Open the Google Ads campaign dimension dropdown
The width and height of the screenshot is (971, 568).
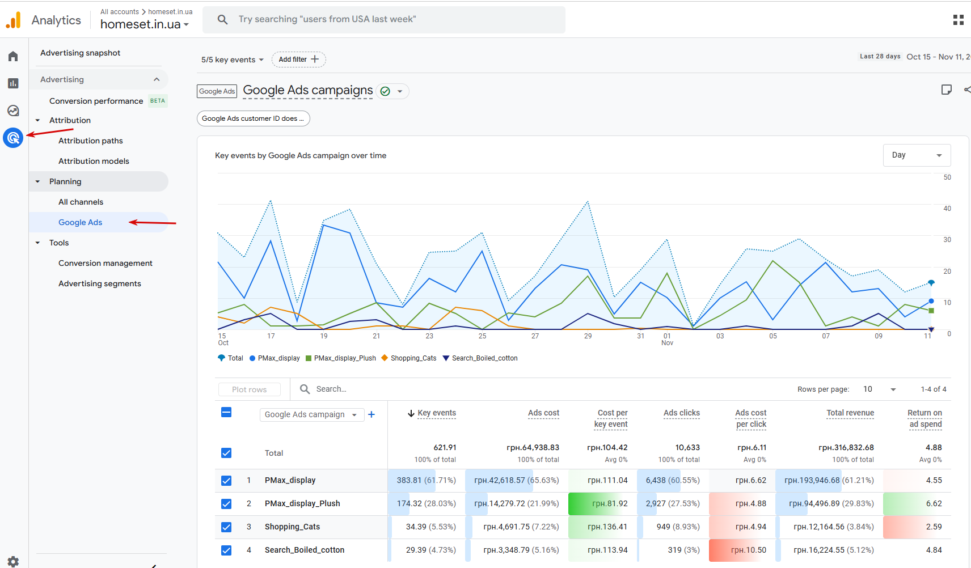coord(311,414)
